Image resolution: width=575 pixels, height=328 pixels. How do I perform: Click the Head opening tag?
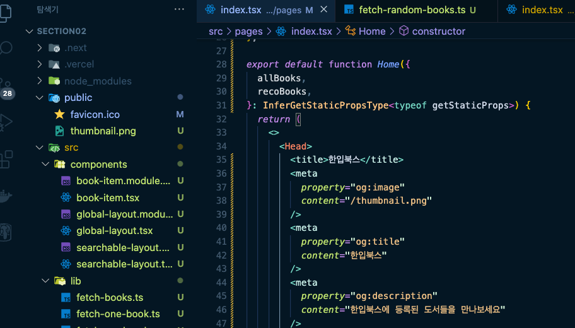point(296,146)
